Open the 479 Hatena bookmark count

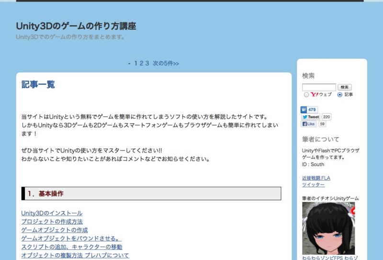pyautogui.click(x=312, y=110)
